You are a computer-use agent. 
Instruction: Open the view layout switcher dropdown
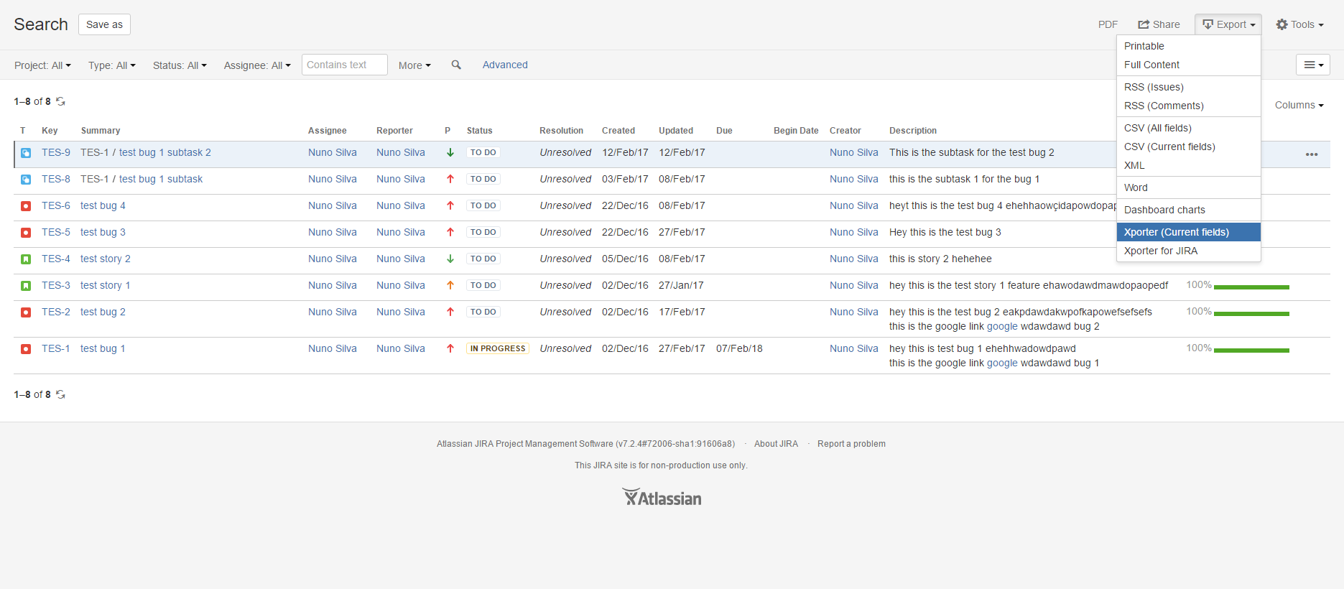click(1312, 65)
